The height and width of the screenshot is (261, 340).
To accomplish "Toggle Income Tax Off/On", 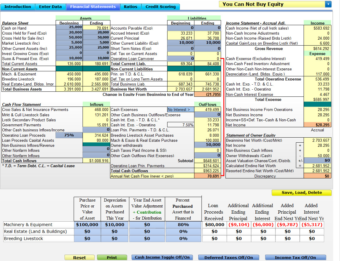I will point(295,257).
